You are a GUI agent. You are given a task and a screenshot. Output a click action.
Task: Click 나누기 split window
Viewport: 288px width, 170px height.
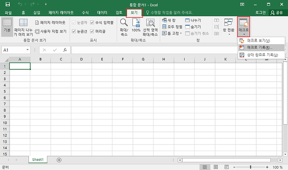coord(193,20)
